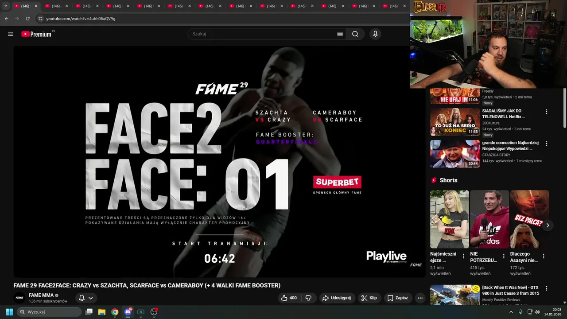This screenshot has height=319, width=567.
Task: Open the title grande connection Najbardziej Niepokojące
Action: point(510,146)
